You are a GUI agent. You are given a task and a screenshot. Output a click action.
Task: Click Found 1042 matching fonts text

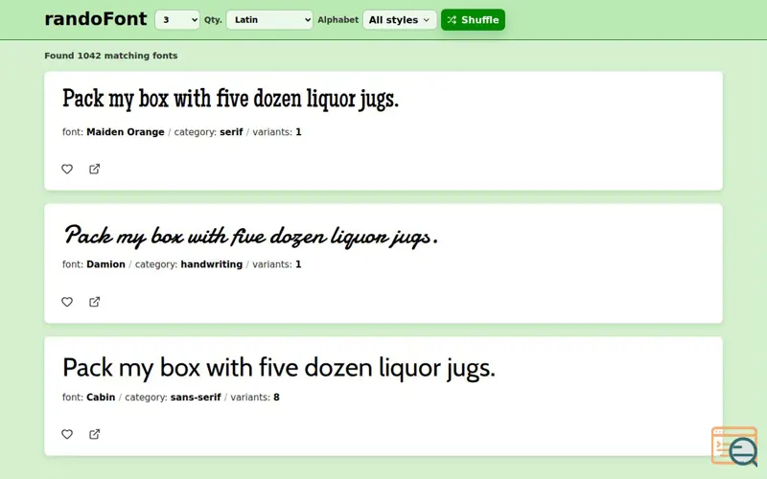coord(111,56)
